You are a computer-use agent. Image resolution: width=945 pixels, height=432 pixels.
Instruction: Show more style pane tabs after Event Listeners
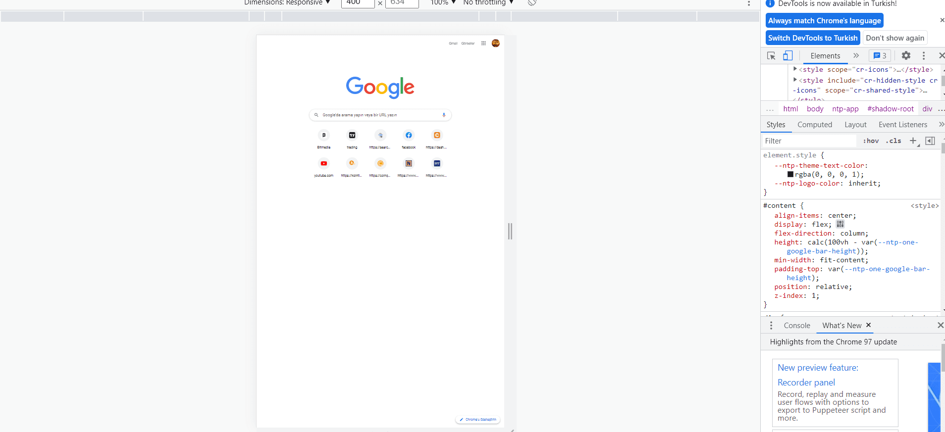(x=941, y=124)
